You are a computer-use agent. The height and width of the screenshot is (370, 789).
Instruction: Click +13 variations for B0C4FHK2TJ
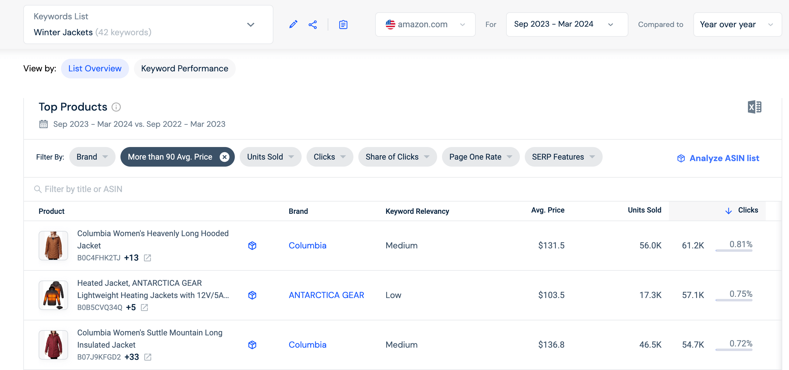131,258
